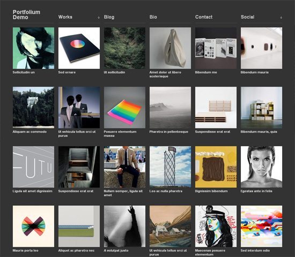
Task: Open the Bio menu item
Action: pyautogui.click(x=153, y=17)
